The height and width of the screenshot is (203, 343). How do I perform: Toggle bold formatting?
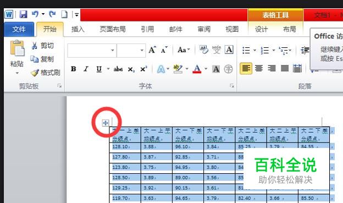tap(74, 69)
